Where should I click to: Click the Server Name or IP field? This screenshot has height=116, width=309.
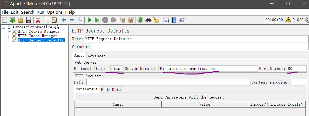point(212,69)
